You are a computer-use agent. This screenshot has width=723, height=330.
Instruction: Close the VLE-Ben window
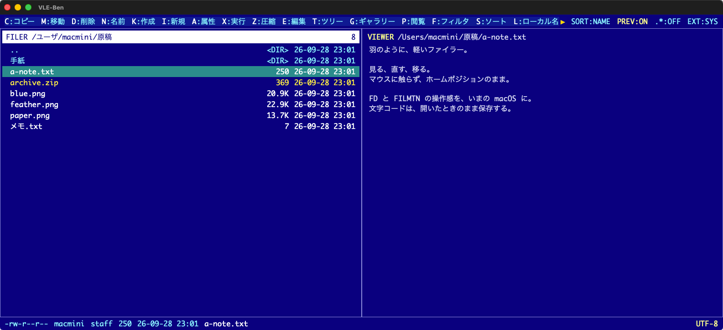coord(7,7)
